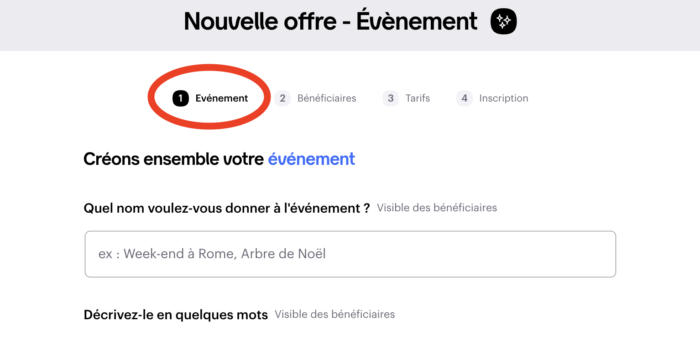Click the step 4 number badge
This screenshot has height=337, width=700.
[x=465, y=98]
